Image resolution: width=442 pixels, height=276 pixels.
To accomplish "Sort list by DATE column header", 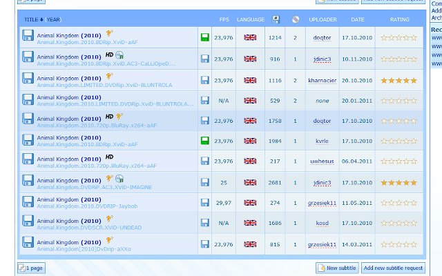I will (358, 20).
